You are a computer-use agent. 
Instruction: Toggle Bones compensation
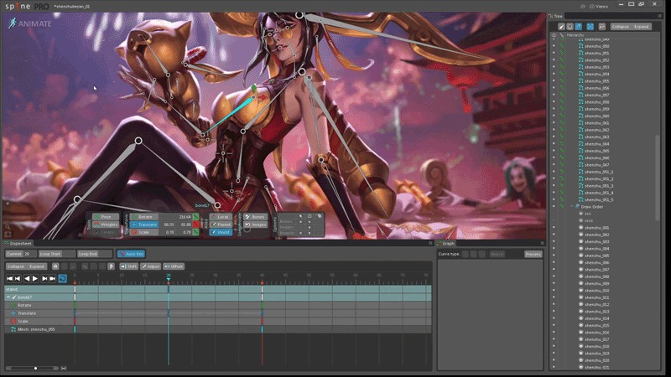(256, 217)
